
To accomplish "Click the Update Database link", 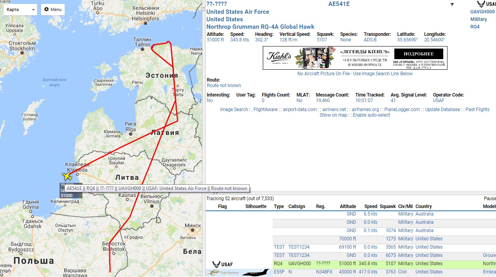I will (443, 110).
